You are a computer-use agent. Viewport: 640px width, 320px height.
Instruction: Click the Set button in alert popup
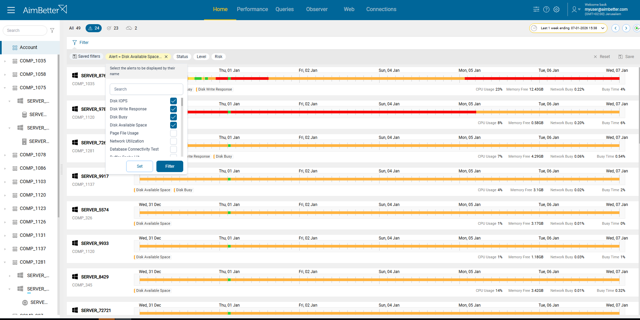point(140,166)
